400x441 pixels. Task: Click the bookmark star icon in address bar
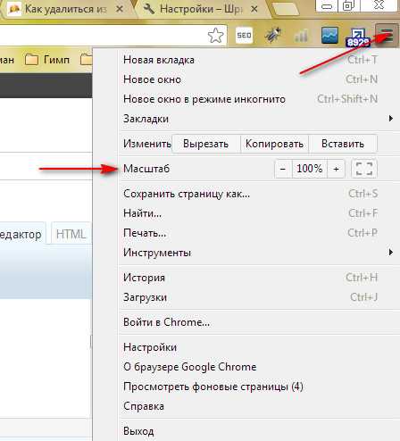click(215, 36)
